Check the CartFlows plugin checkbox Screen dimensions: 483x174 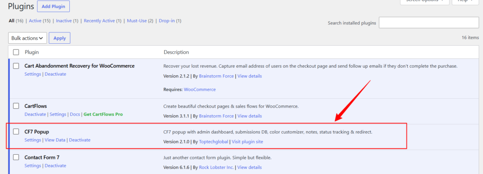[16, 106]
